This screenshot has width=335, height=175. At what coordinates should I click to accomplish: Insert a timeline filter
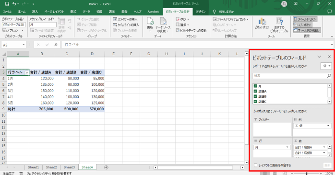point(126,25)
